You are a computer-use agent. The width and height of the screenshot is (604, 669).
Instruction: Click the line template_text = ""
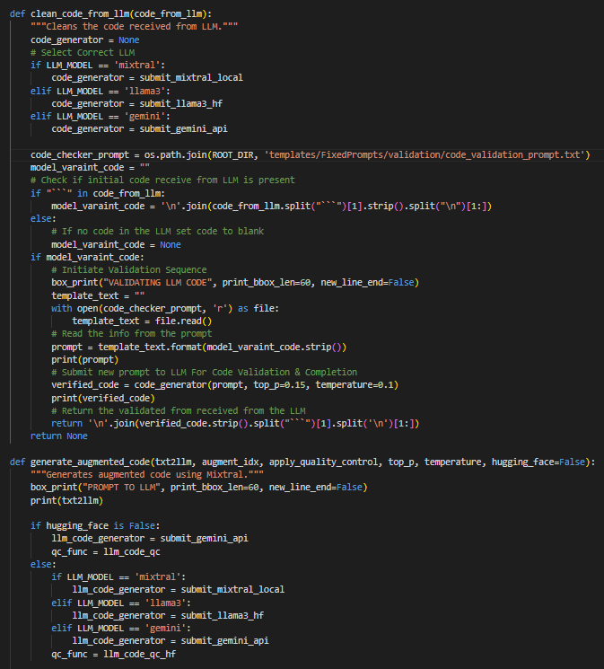coord(98,295)
